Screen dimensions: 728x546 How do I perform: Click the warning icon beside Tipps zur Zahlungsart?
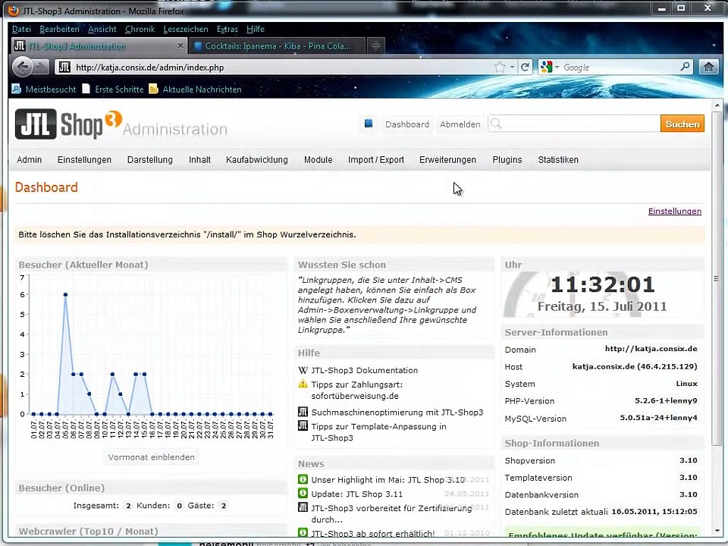pyautogui.click(x=303, y=384)
